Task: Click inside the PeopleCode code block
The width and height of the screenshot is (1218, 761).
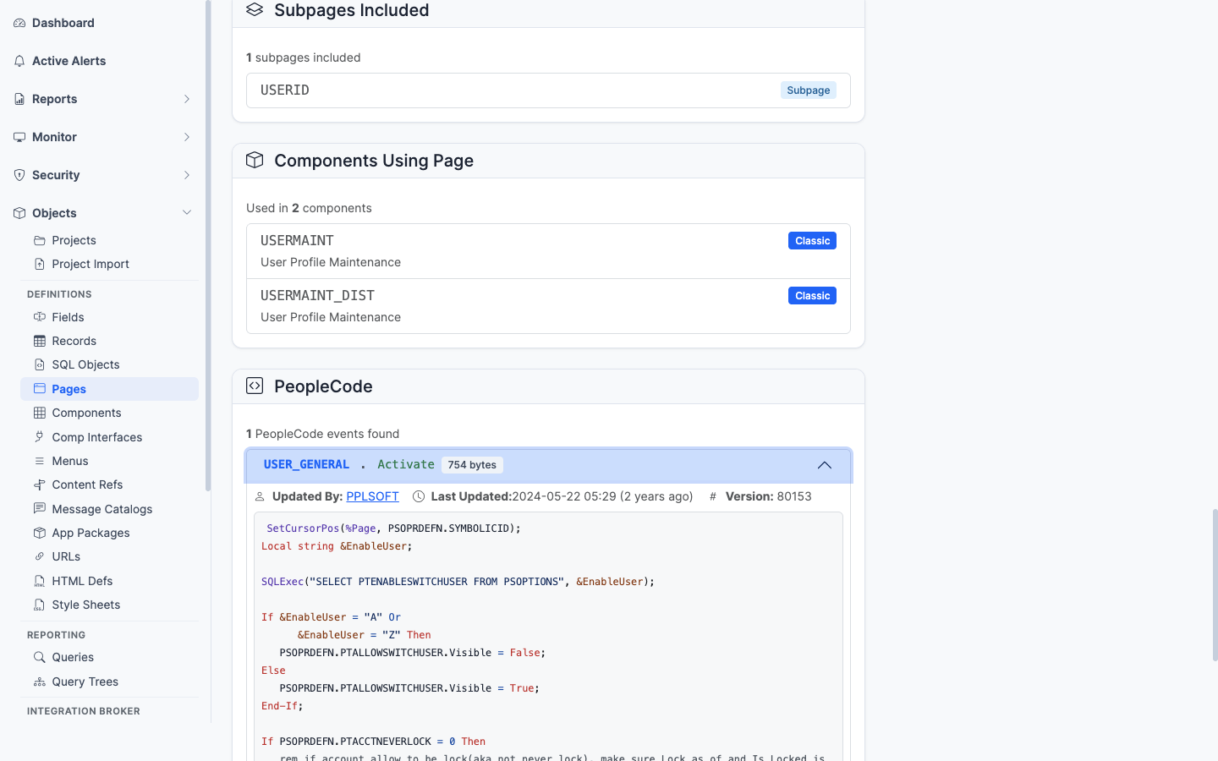Action: [548, 636]
